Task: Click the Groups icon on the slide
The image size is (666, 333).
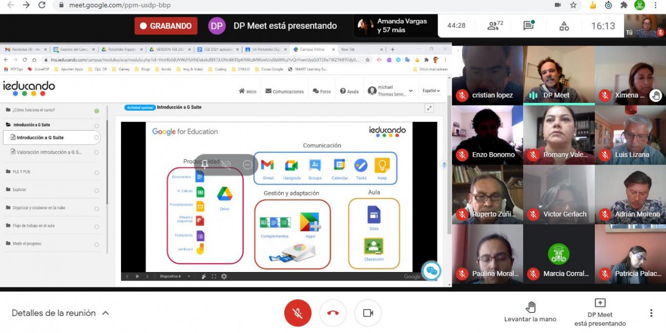Action: [x=315, y=165]
